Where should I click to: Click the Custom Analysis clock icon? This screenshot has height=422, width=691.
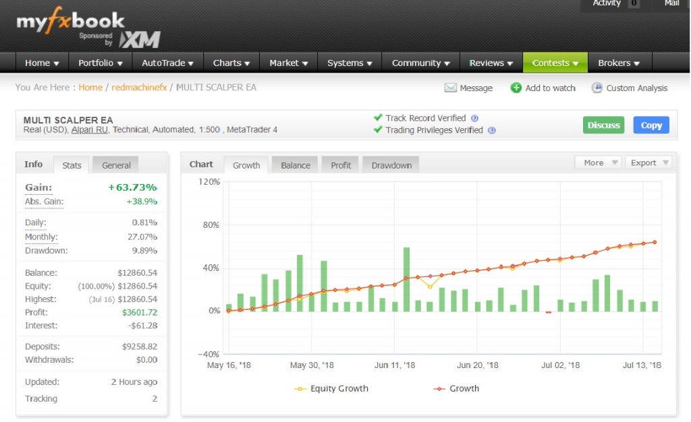click(597, 88)
